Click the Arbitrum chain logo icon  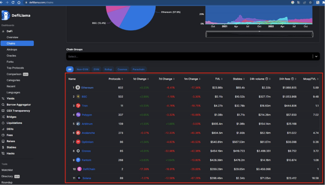point(78,124)
